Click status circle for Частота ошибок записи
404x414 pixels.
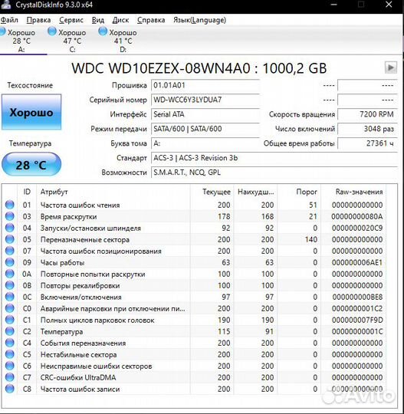click(x=10, y=389)
